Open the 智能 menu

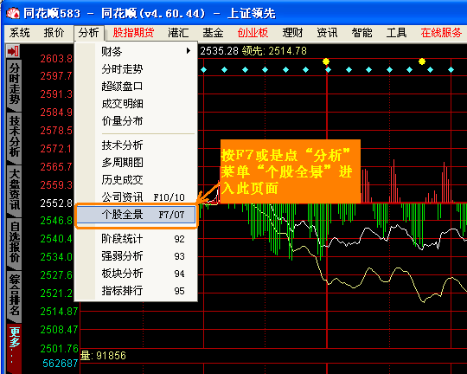361,33
